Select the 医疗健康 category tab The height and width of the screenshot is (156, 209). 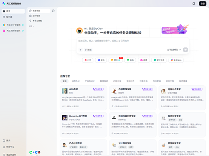point(183,81)
